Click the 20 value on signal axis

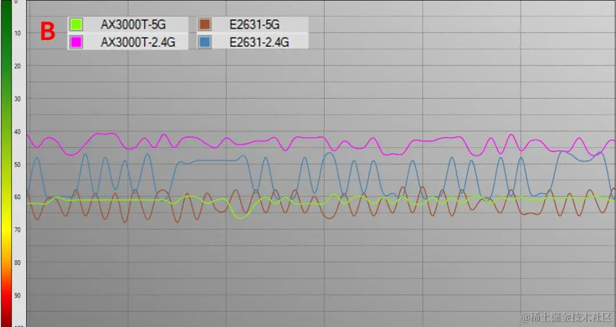point(17,66)
